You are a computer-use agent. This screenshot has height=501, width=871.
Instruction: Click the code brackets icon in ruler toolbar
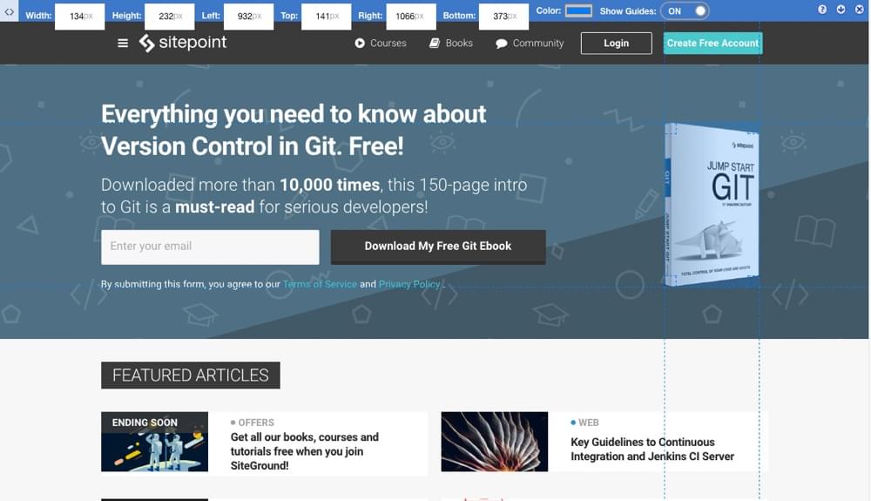[x=10, y=11]
